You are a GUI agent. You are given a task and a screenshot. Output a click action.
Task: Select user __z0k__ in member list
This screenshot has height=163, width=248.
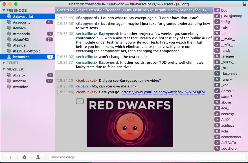click(x=227, y=45)
